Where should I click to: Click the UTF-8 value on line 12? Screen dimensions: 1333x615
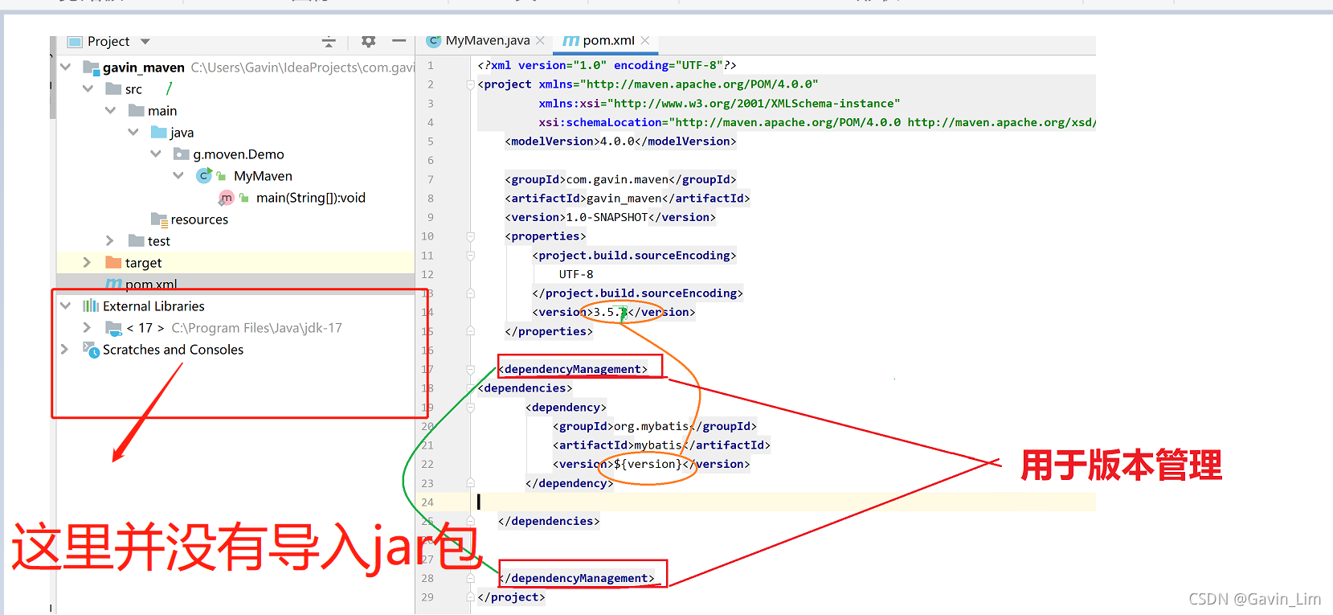[576, 274]
